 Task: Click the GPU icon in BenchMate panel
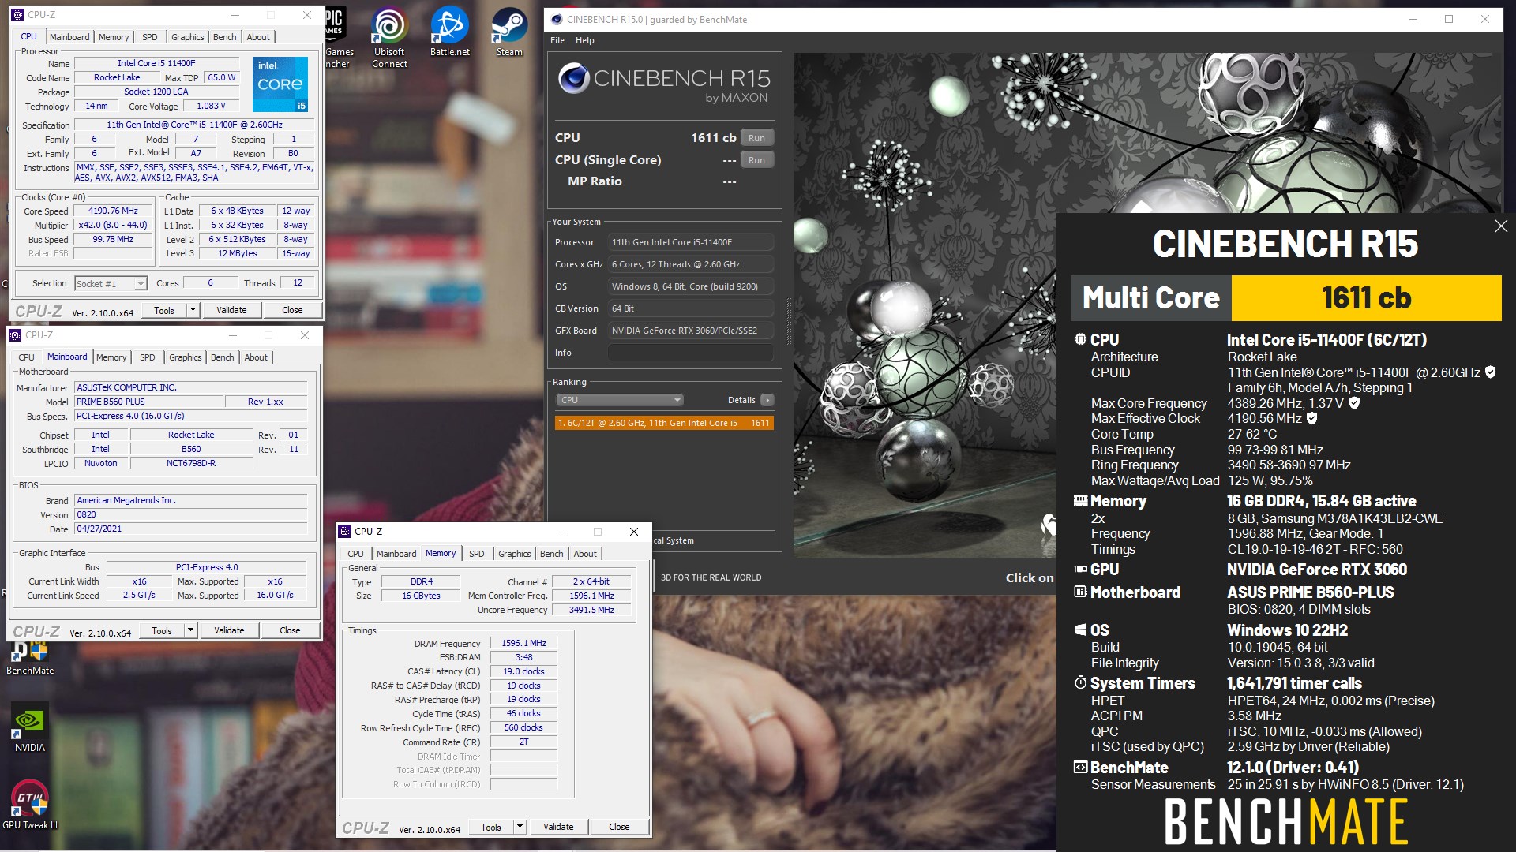click(x=1080, y=569)
